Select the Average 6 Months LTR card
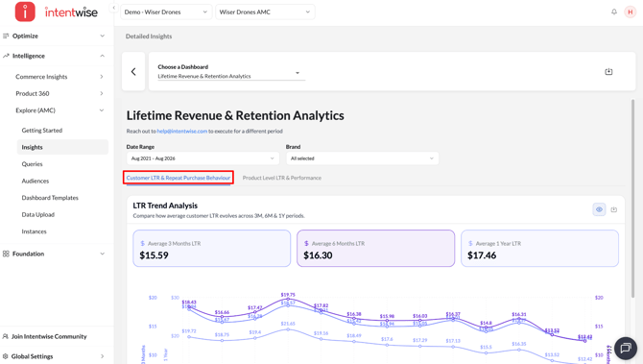The image size is (643, 364). point(375,249)
